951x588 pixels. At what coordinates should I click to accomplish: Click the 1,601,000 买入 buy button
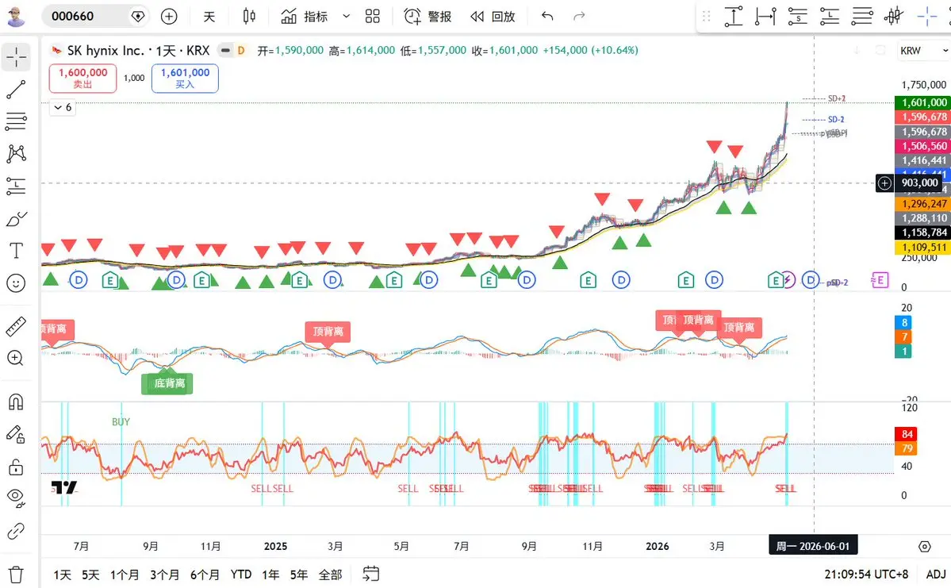click(x=185, y=79)
